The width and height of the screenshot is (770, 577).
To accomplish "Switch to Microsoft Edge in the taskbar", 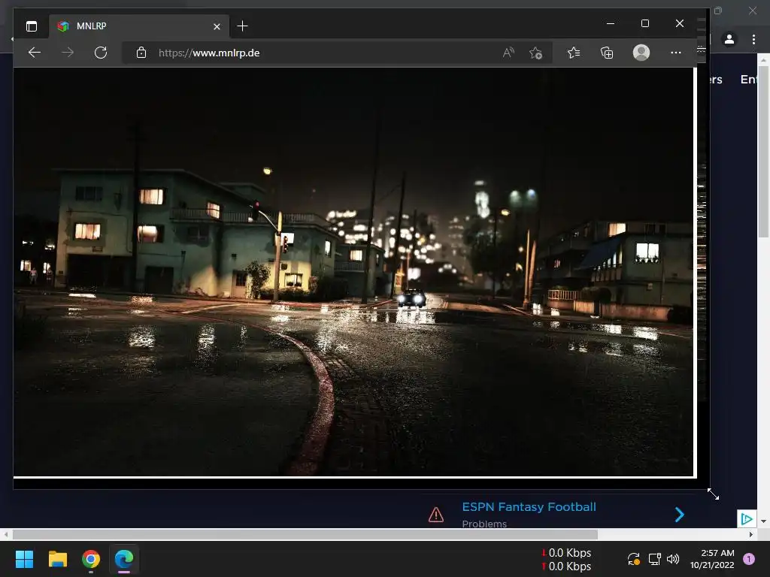I will click(x=124, y=559).
